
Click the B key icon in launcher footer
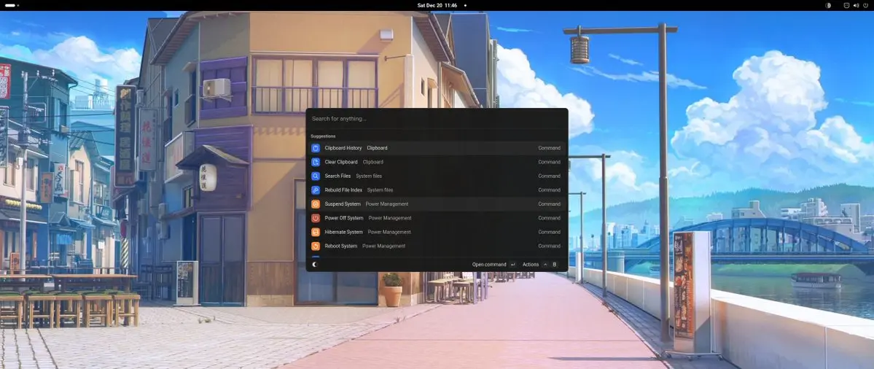pyautogui.click(x=555, y=264)
